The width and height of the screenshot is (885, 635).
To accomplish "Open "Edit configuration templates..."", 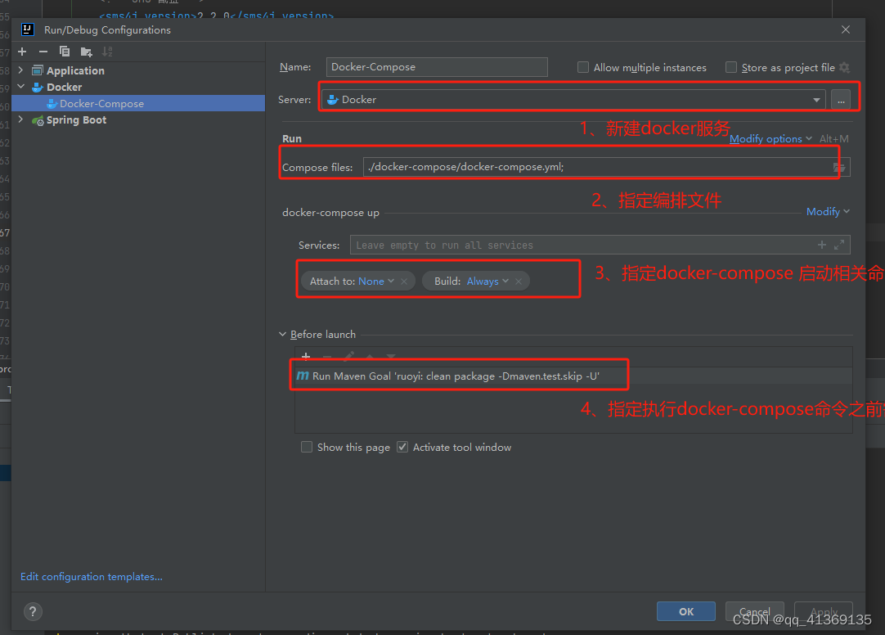I will pos(90,576).
